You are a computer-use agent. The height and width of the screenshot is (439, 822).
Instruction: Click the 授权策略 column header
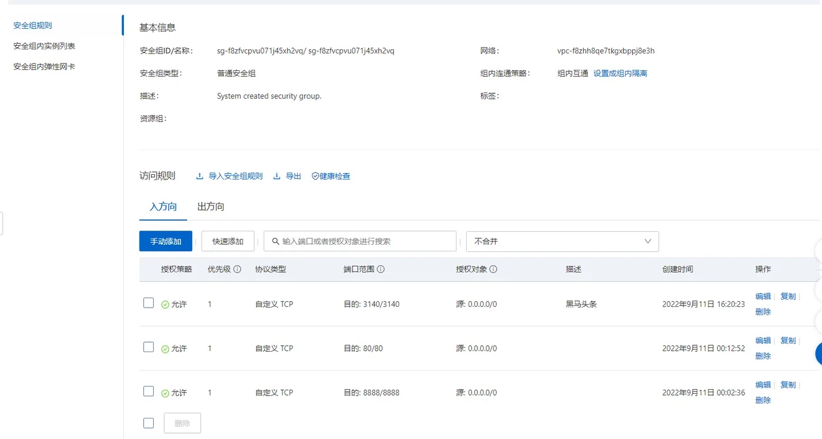177,269
